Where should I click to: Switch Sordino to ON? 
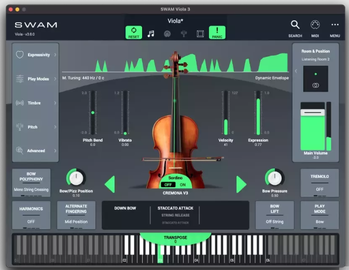click(x=183, y=185)
